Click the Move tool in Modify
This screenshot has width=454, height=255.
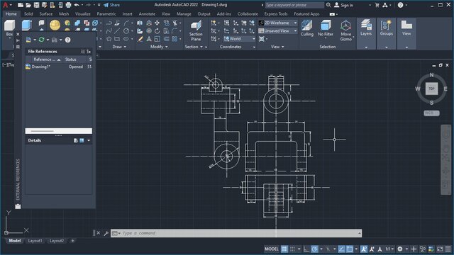(x=157, y=23)
